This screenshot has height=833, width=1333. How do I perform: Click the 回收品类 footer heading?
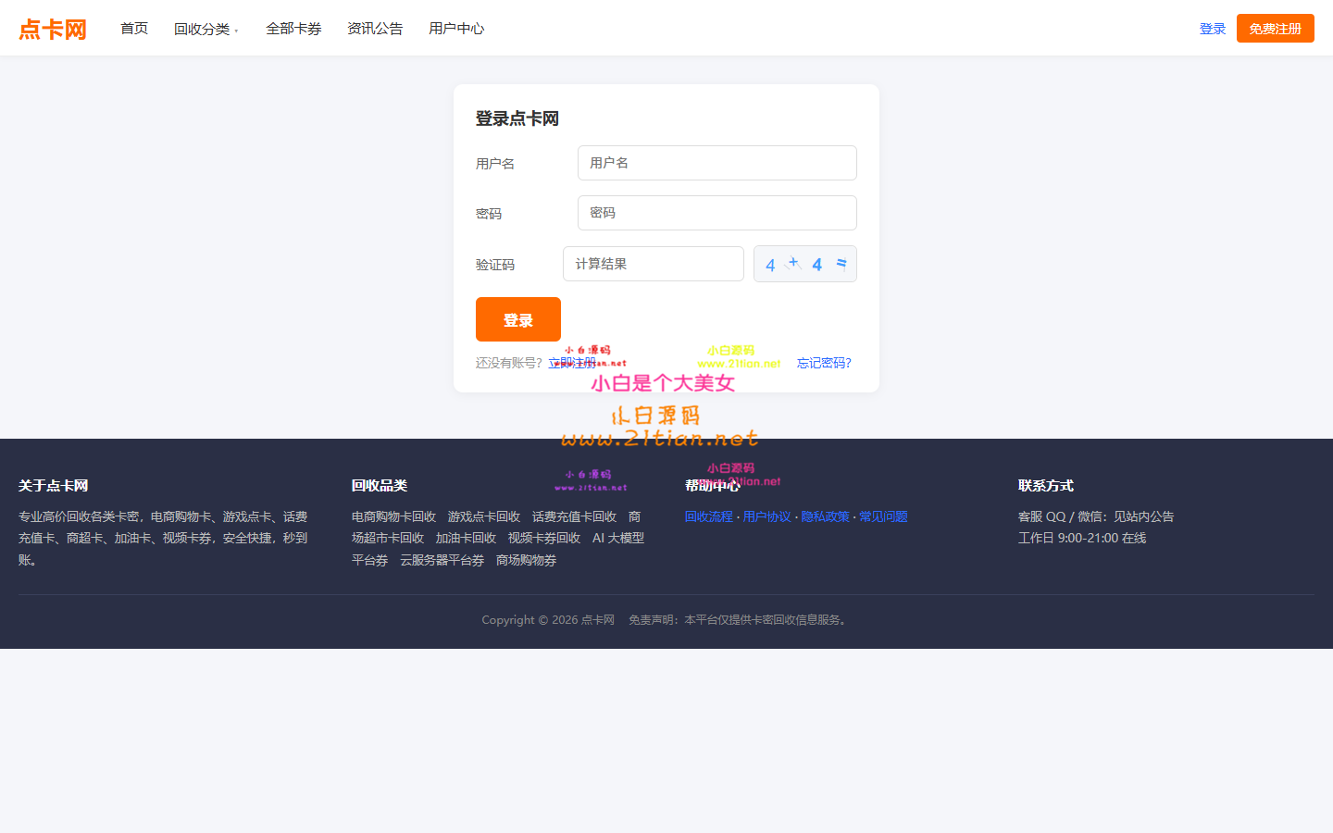coord(380,485)
